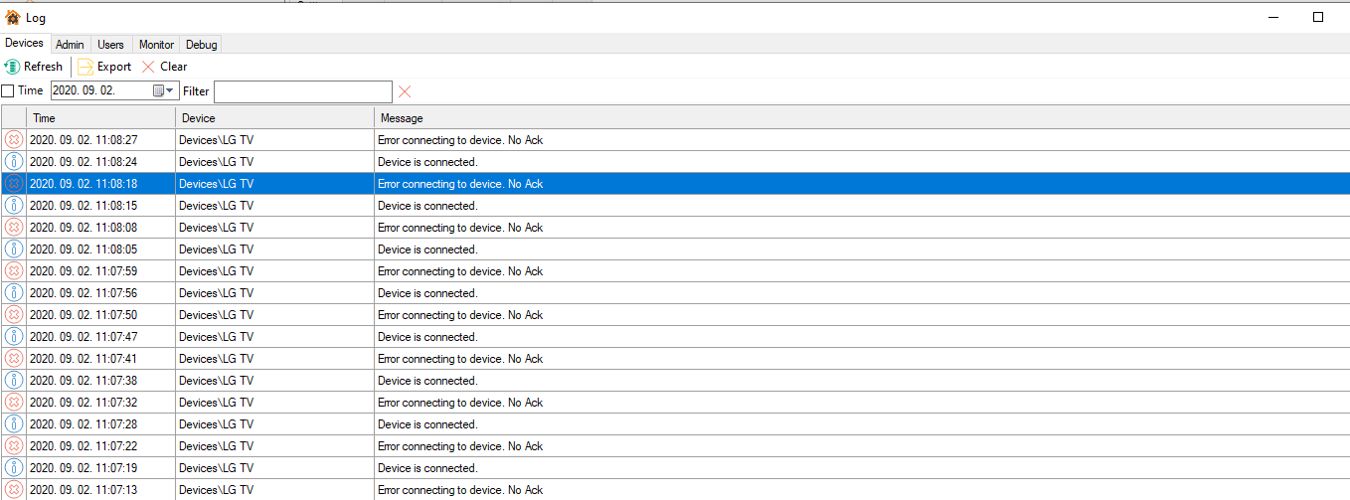Enable the Time filter checkbox
This screenshot has width=1350, height=500.
click(x=8, y=91)
